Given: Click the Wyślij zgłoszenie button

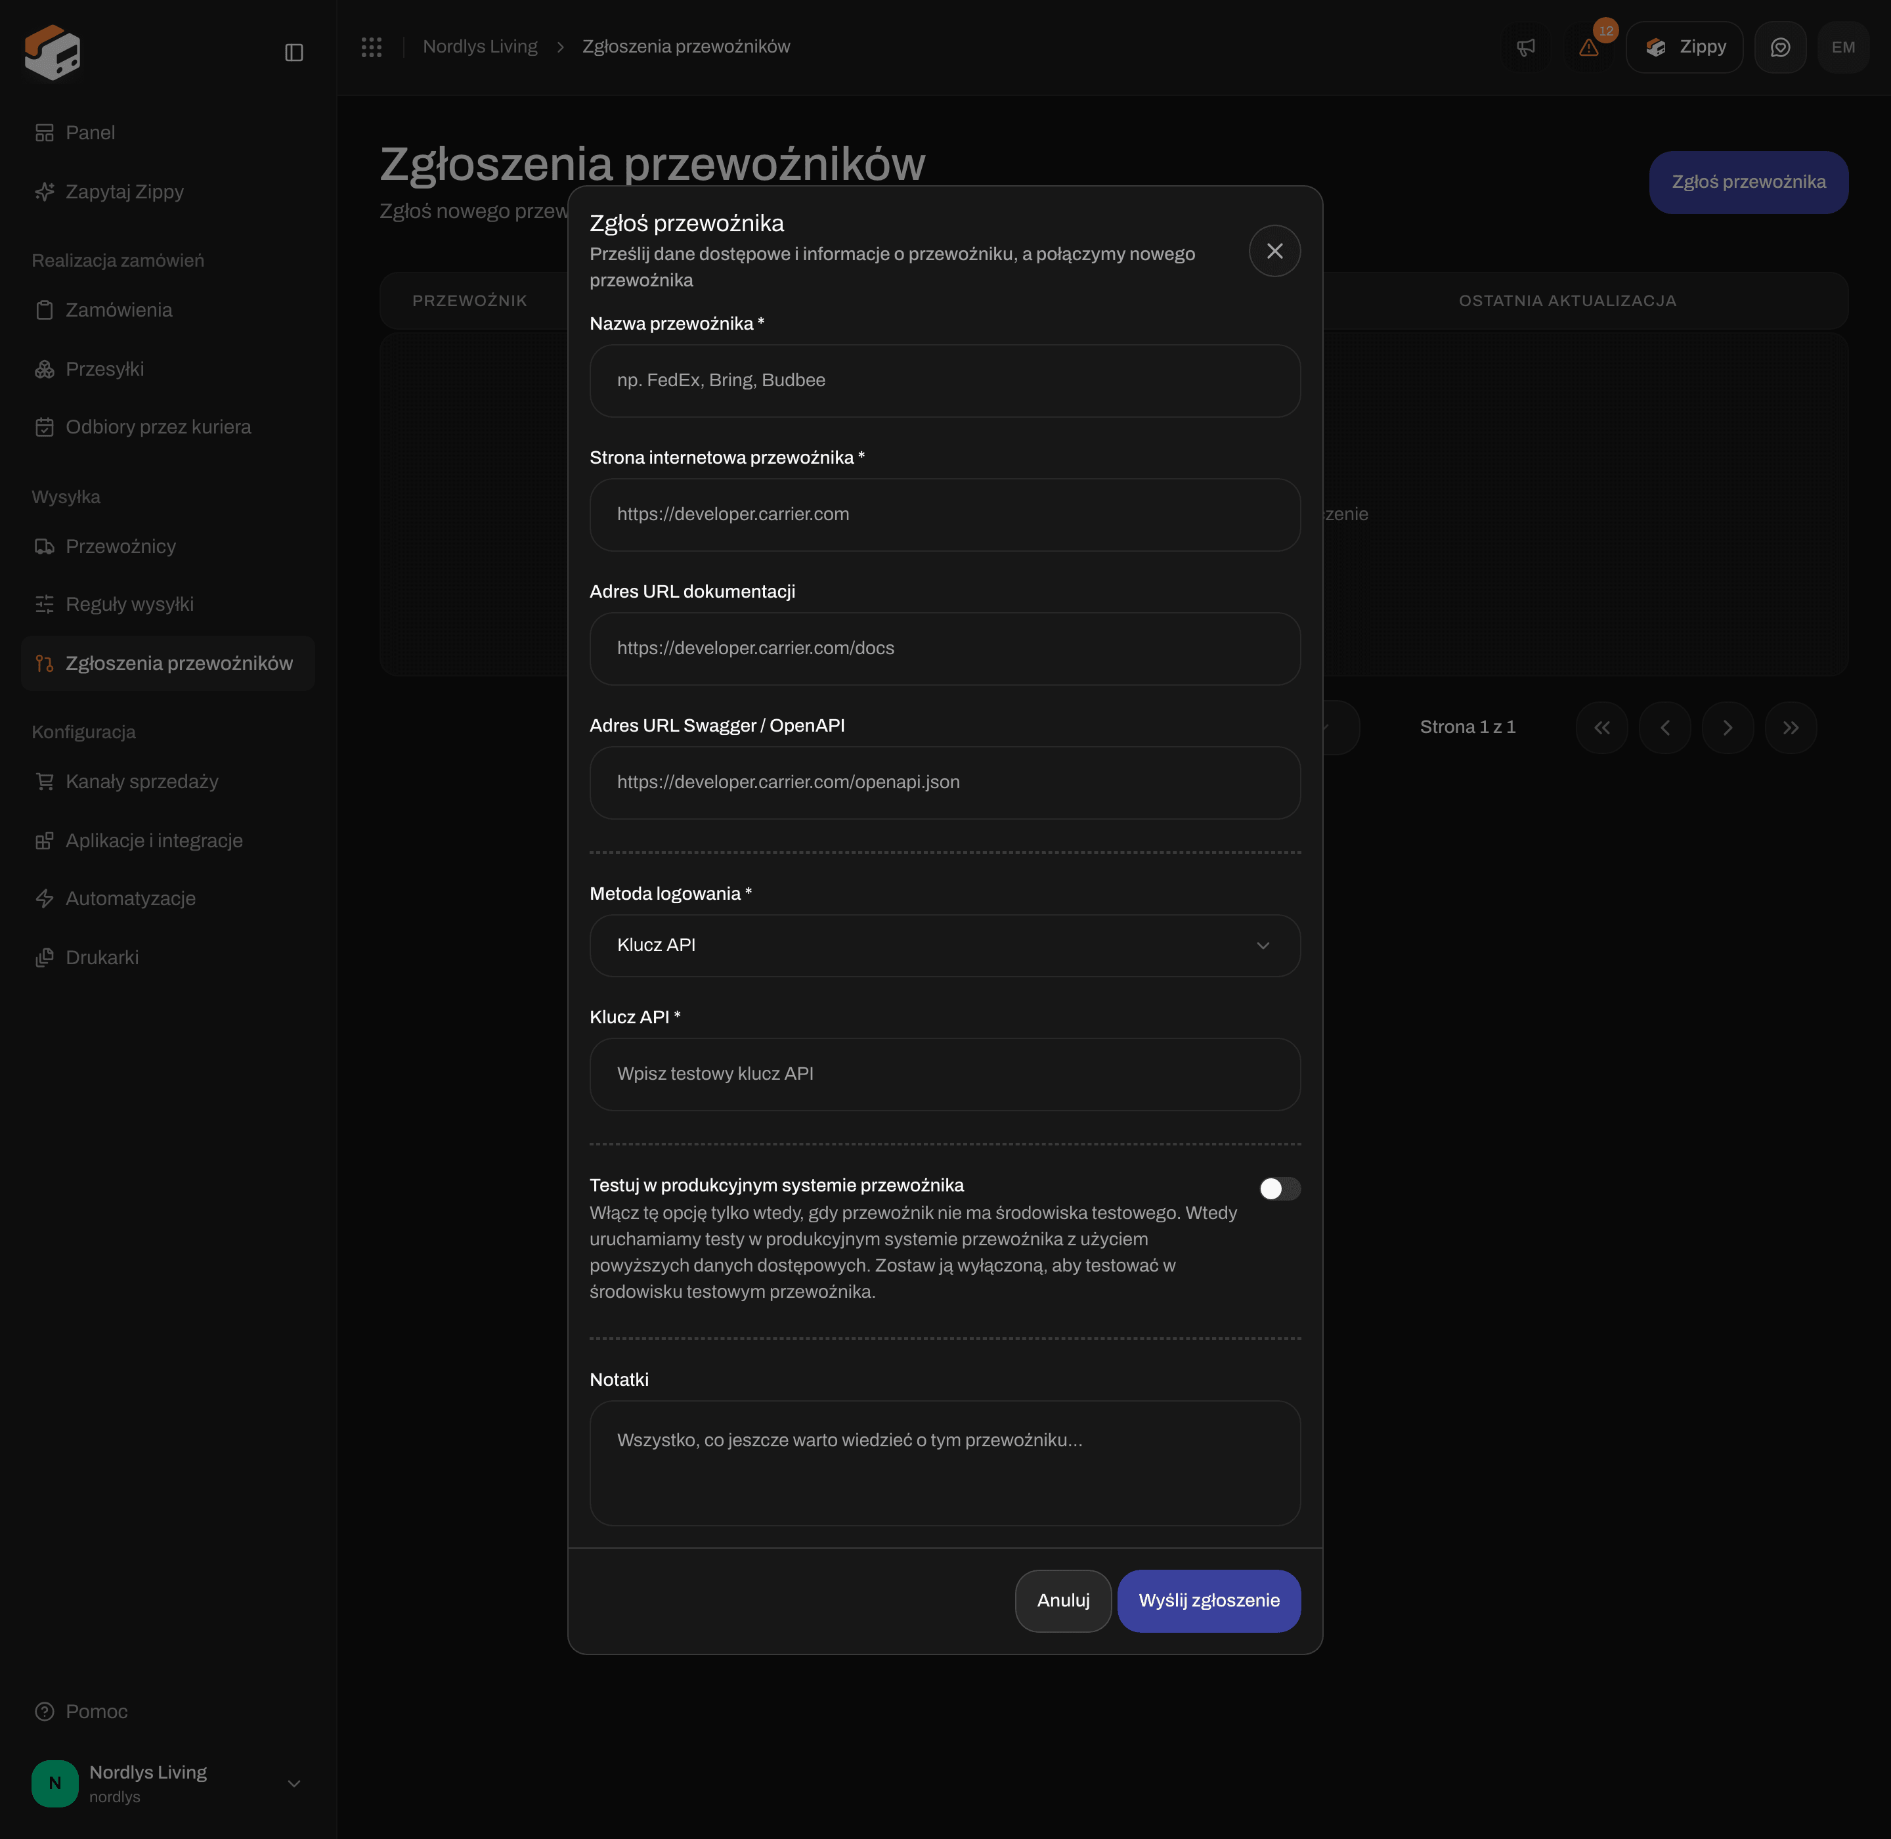Looking at the screenshot, I should tap(1209, 1601).
